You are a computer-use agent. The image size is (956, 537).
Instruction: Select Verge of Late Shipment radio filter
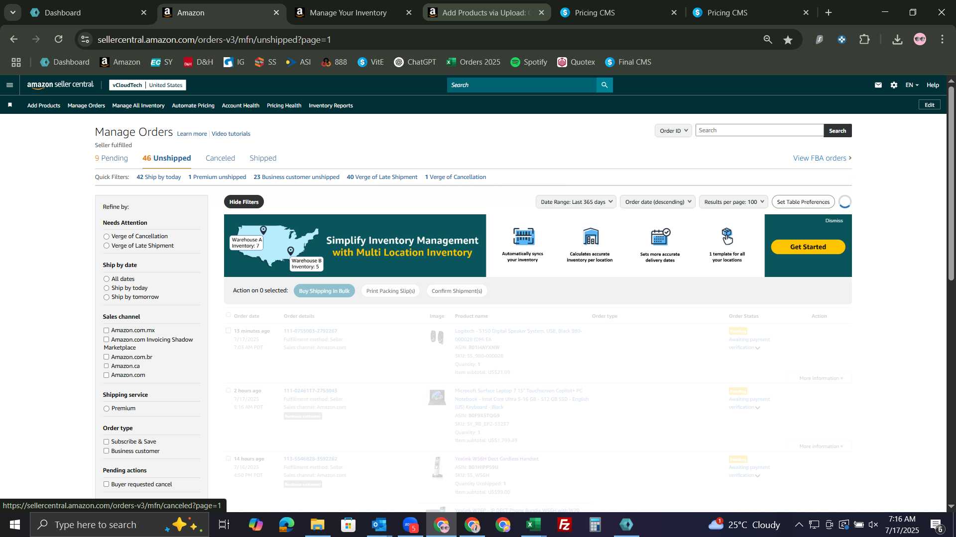(x=107, y=246)
